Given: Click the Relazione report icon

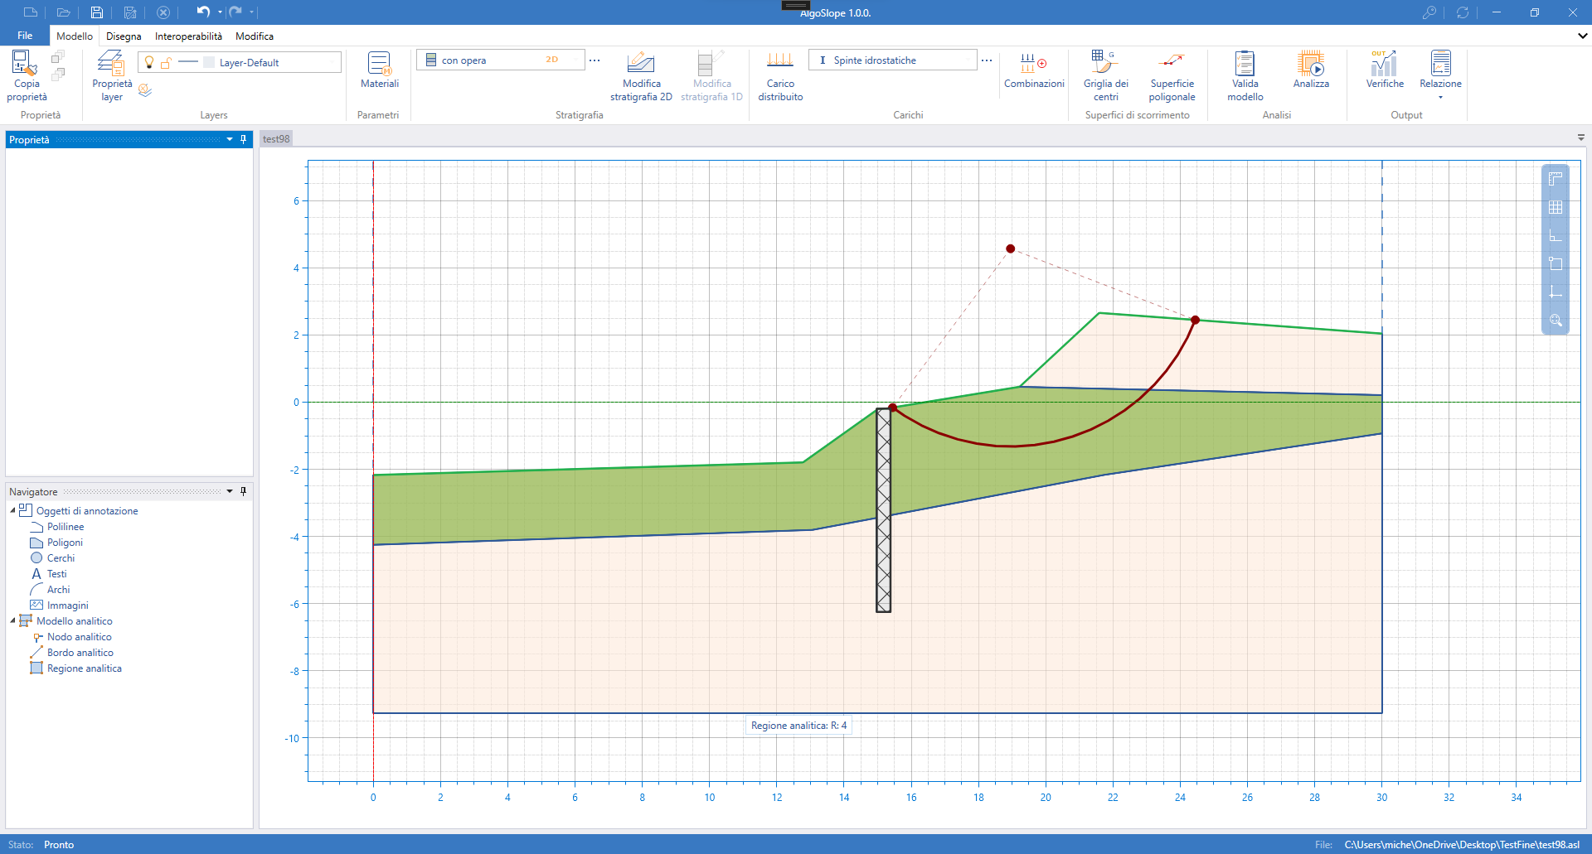Looking at the screenshot, I should [x=1440, y=63].
